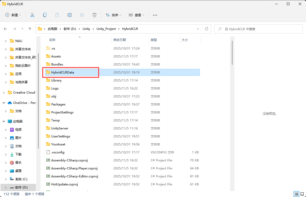Screen dimensions: 306x197
Task: Go back with the left arrow
Action: coord(5,29)
